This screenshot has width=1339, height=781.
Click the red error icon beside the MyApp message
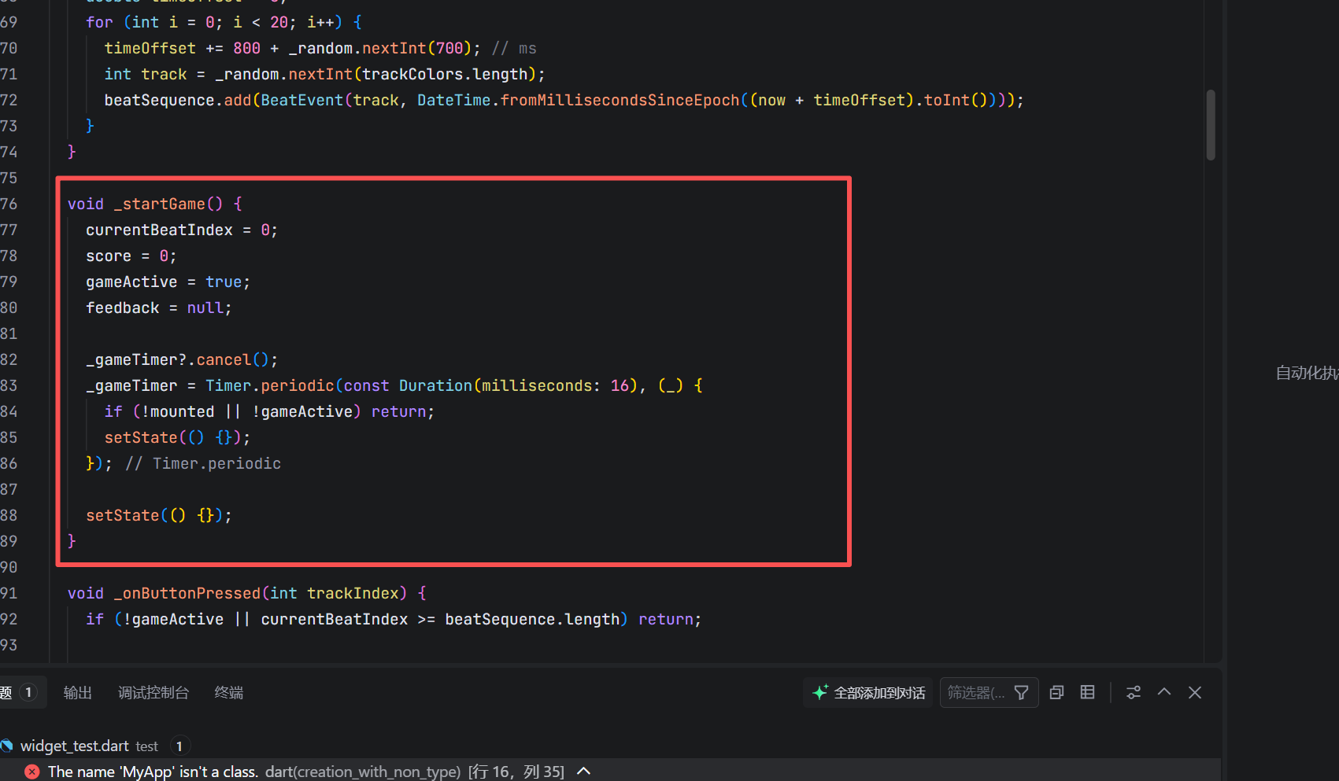pyautogui.click(x=32, y=772)
